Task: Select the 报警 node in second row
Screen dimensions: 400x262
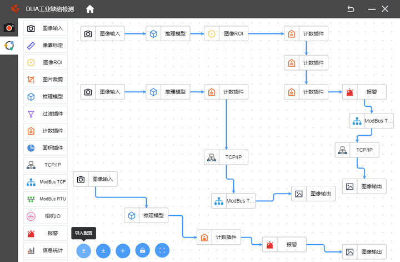Action: coord(364,92)
